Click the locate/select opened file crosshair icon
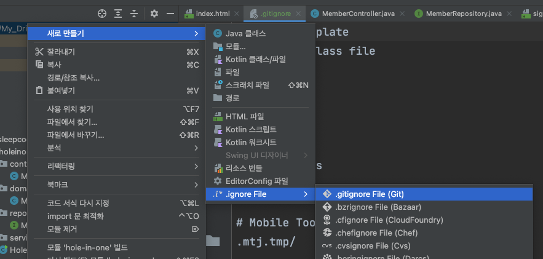 point(102,14)
